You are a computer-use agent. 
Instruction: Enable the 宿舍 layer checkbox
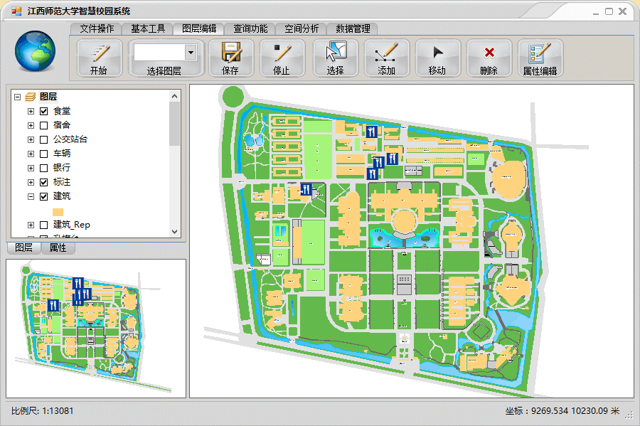[x=44, y=125]
